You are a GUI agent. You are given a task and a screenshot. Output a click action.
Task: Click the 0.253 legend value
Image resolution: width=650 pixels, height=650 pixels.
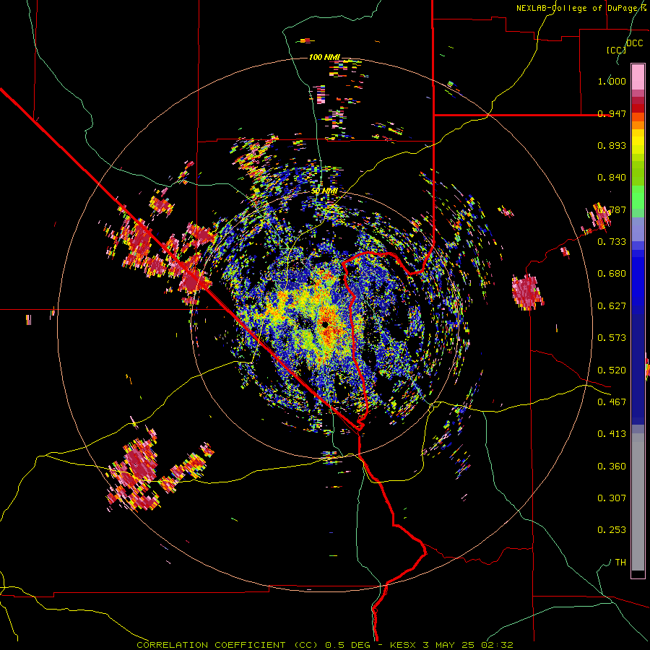pyautogui.click(x=612, y=530)
